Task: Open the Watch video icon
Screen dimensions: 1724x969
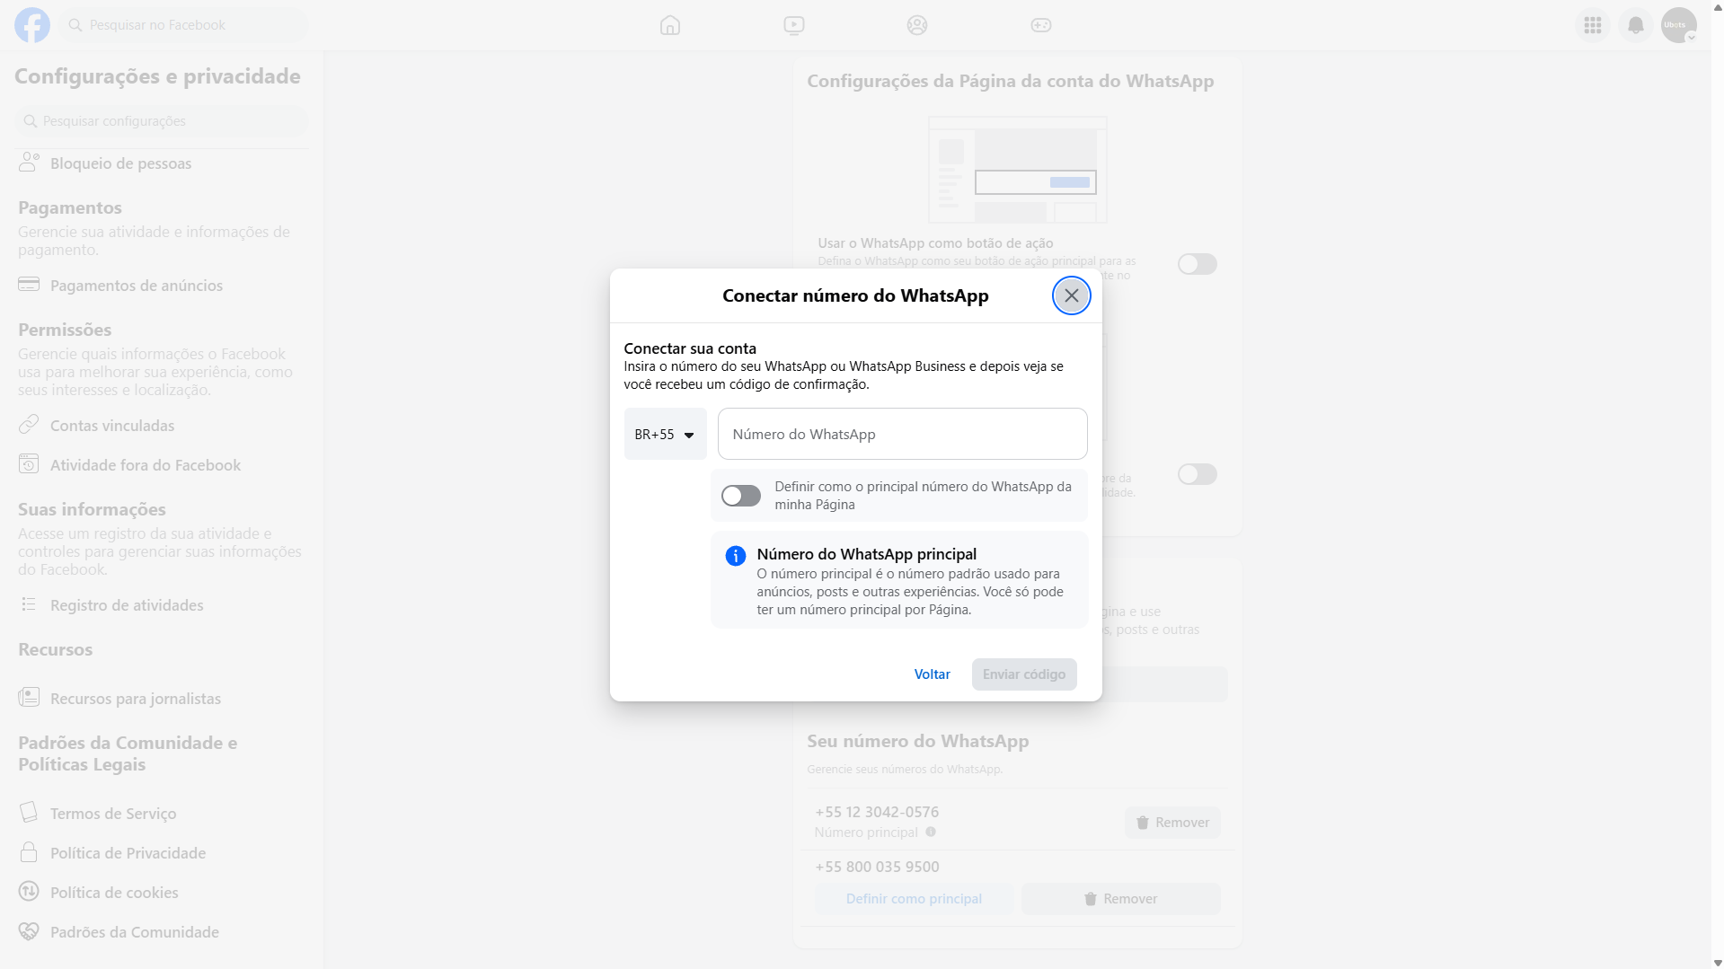Action: coord(794,25)
